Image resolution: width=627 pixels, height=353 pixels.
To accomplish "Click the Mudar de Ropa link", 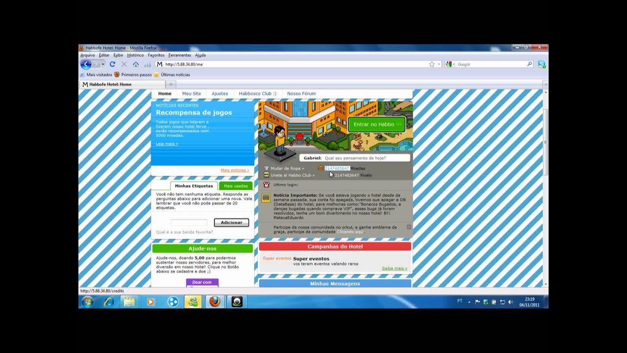I will pos(287,168).
